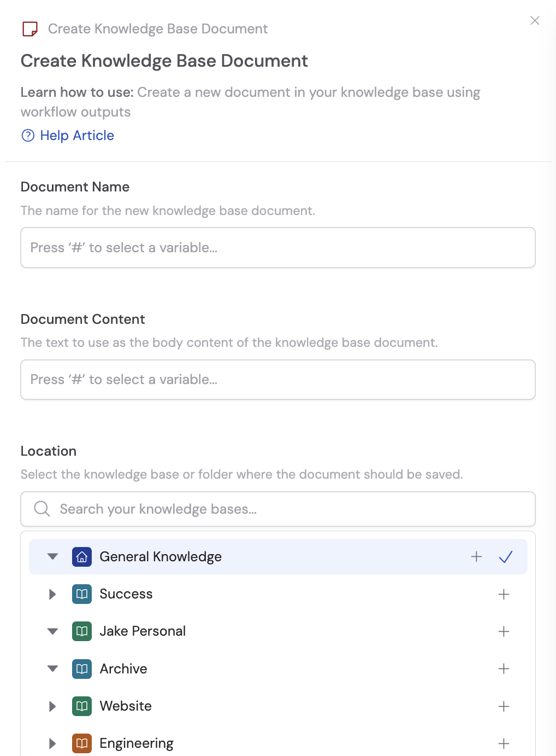
Task: Click the question mark icon beside Help Article
Action: coord(28,135)
